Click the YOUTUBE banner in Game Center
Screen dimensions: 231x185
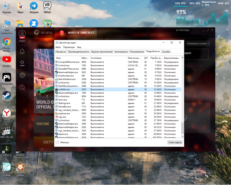[x=44, y=124]
